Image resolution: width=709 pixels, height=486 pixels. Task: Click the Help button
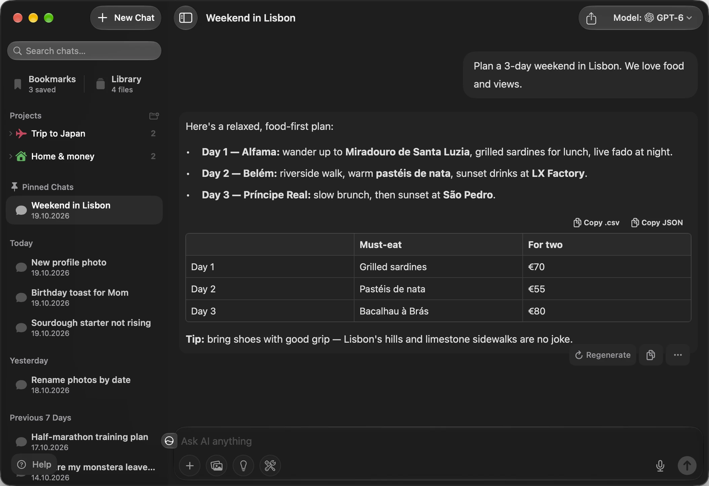[x=34, y=465]
